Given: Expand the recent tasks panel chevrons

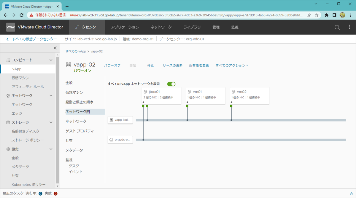Looking at the screenshot, I should pos(351,194).
